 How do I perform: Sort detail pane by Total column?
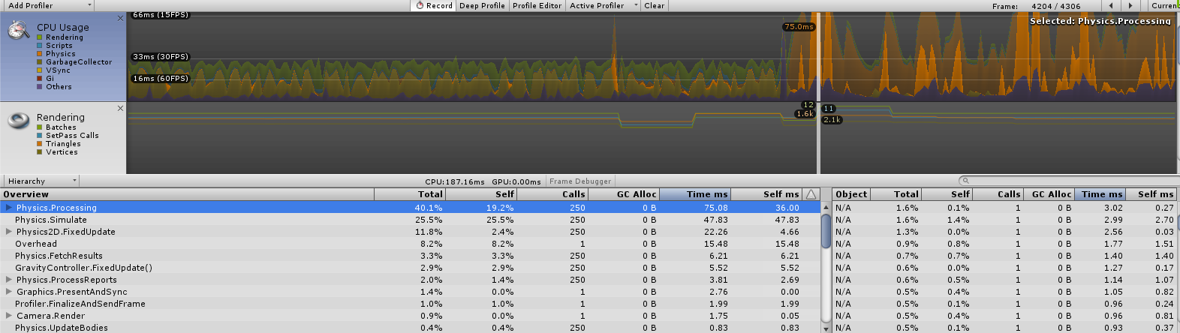[x=896, y=194]
